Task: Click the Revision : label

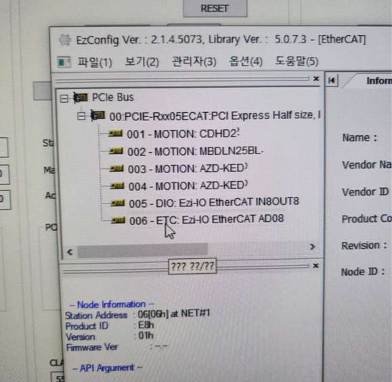Action: pyautogui.click(x=364, y=245)
